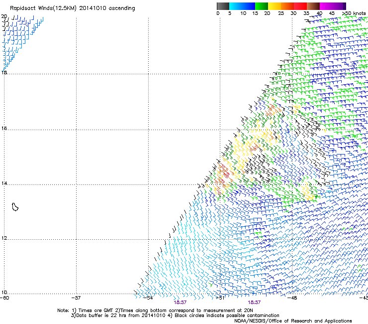Image resolution: width=368 pixels, height=324 pixels.
Task: Click the '18:57' time label nearest '-54'
Action: coord(180,303)
